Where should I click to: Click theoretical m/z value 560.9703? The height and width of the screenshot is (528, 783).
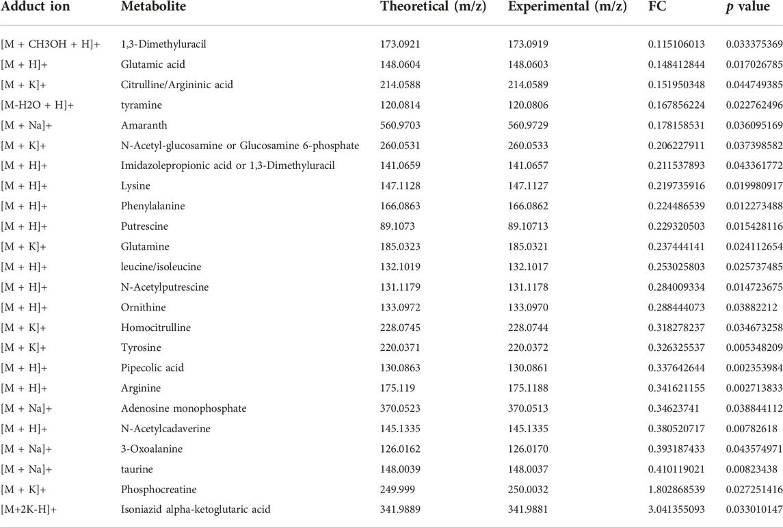[x=400, y=125]
